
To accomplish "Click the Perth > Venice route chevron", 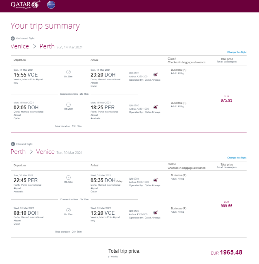I will (31, 152).
